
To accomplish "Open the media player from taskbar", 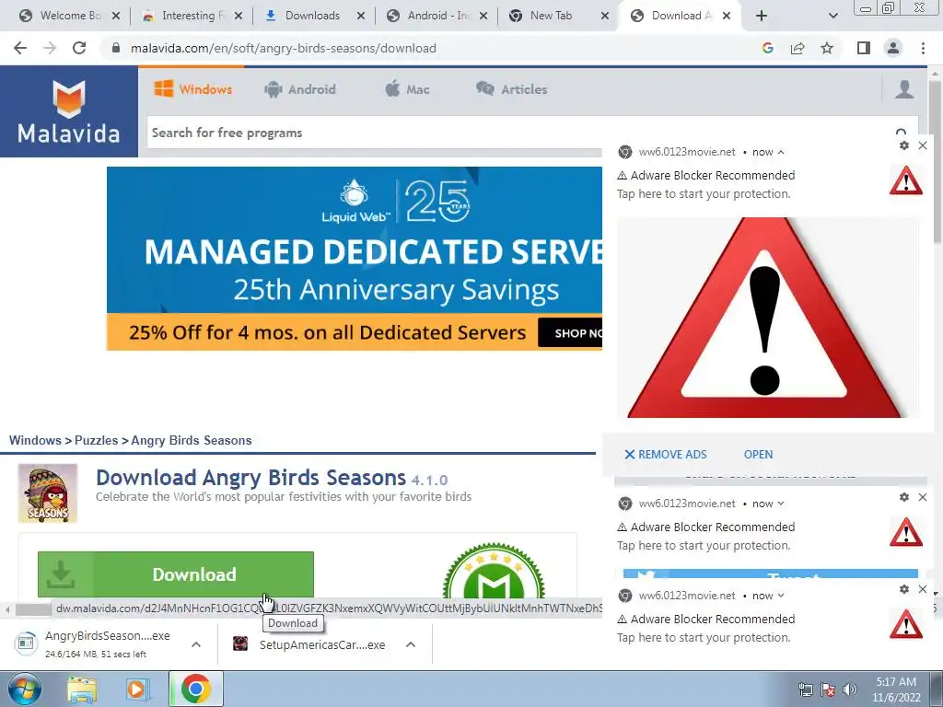I will (x=137, y=689).
